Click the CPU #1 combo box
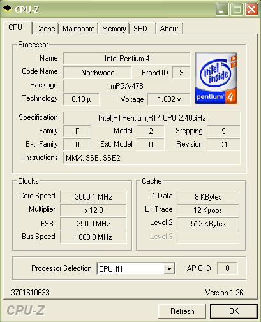The width and height of the screenshot is (261, 322). click(136, 269)
